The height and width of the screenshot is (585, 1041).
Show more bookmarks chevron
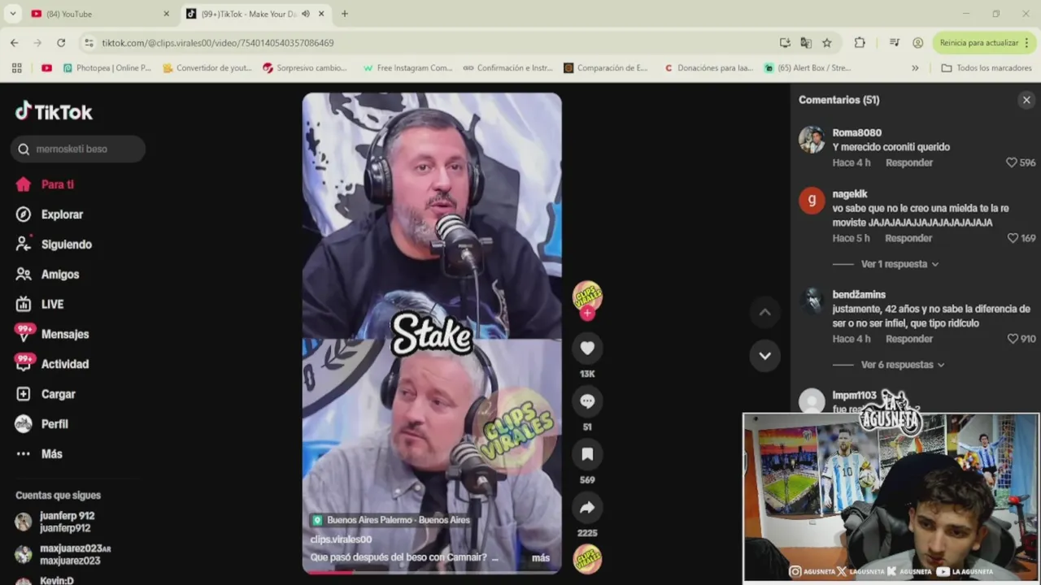915,68
